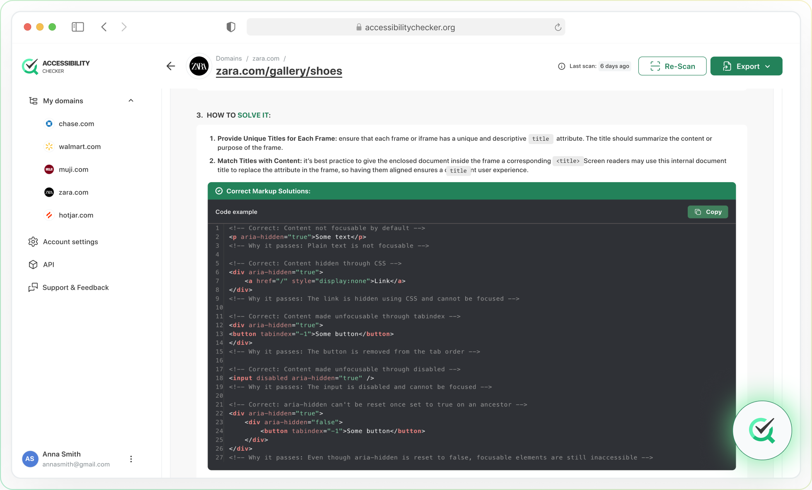The width and height of the screenshot is (812, 490).
Task: Click the zara.com breadcrumb
Action: click(x=266, y=58)
